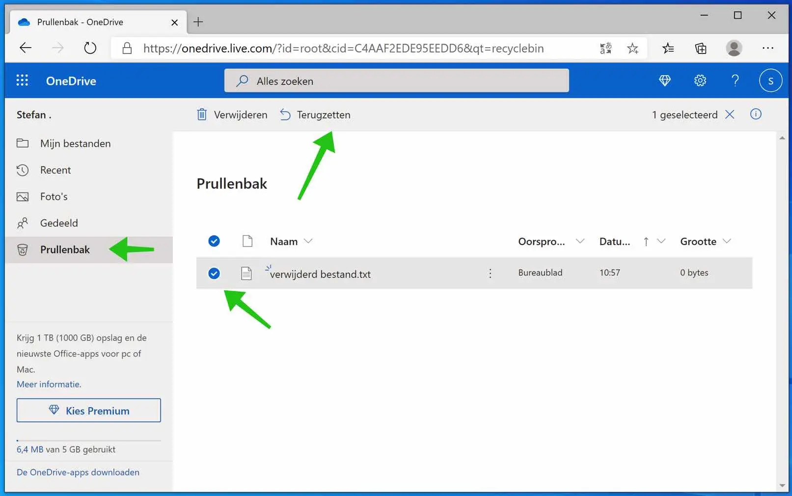Expand the Grootte column dropdown
792x496 pixels.
tap(727, 241)
